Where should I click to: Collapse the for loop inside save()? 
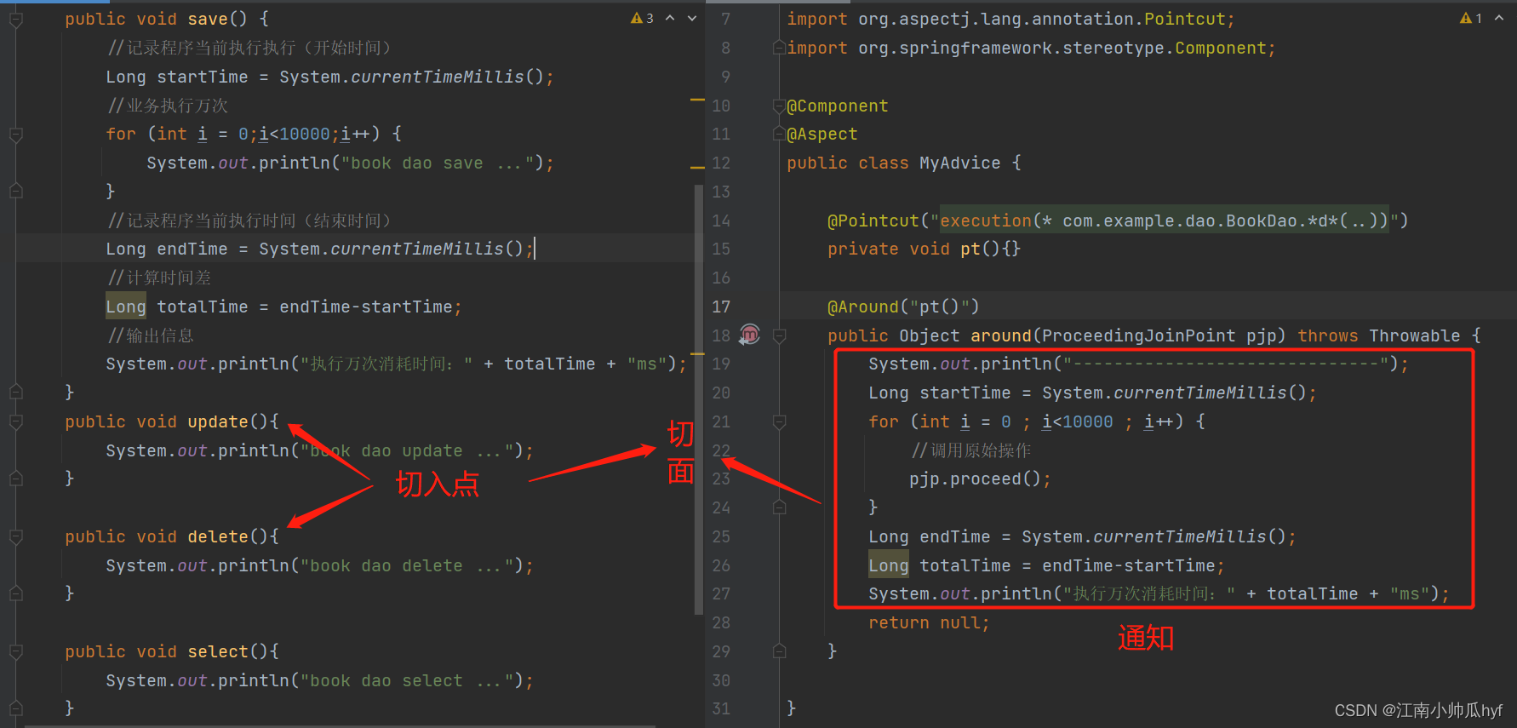16,134
